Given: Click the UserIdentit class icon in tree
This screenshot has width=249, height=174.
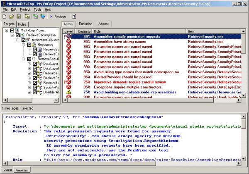Looking at the screenshot, I should [40, 92].
